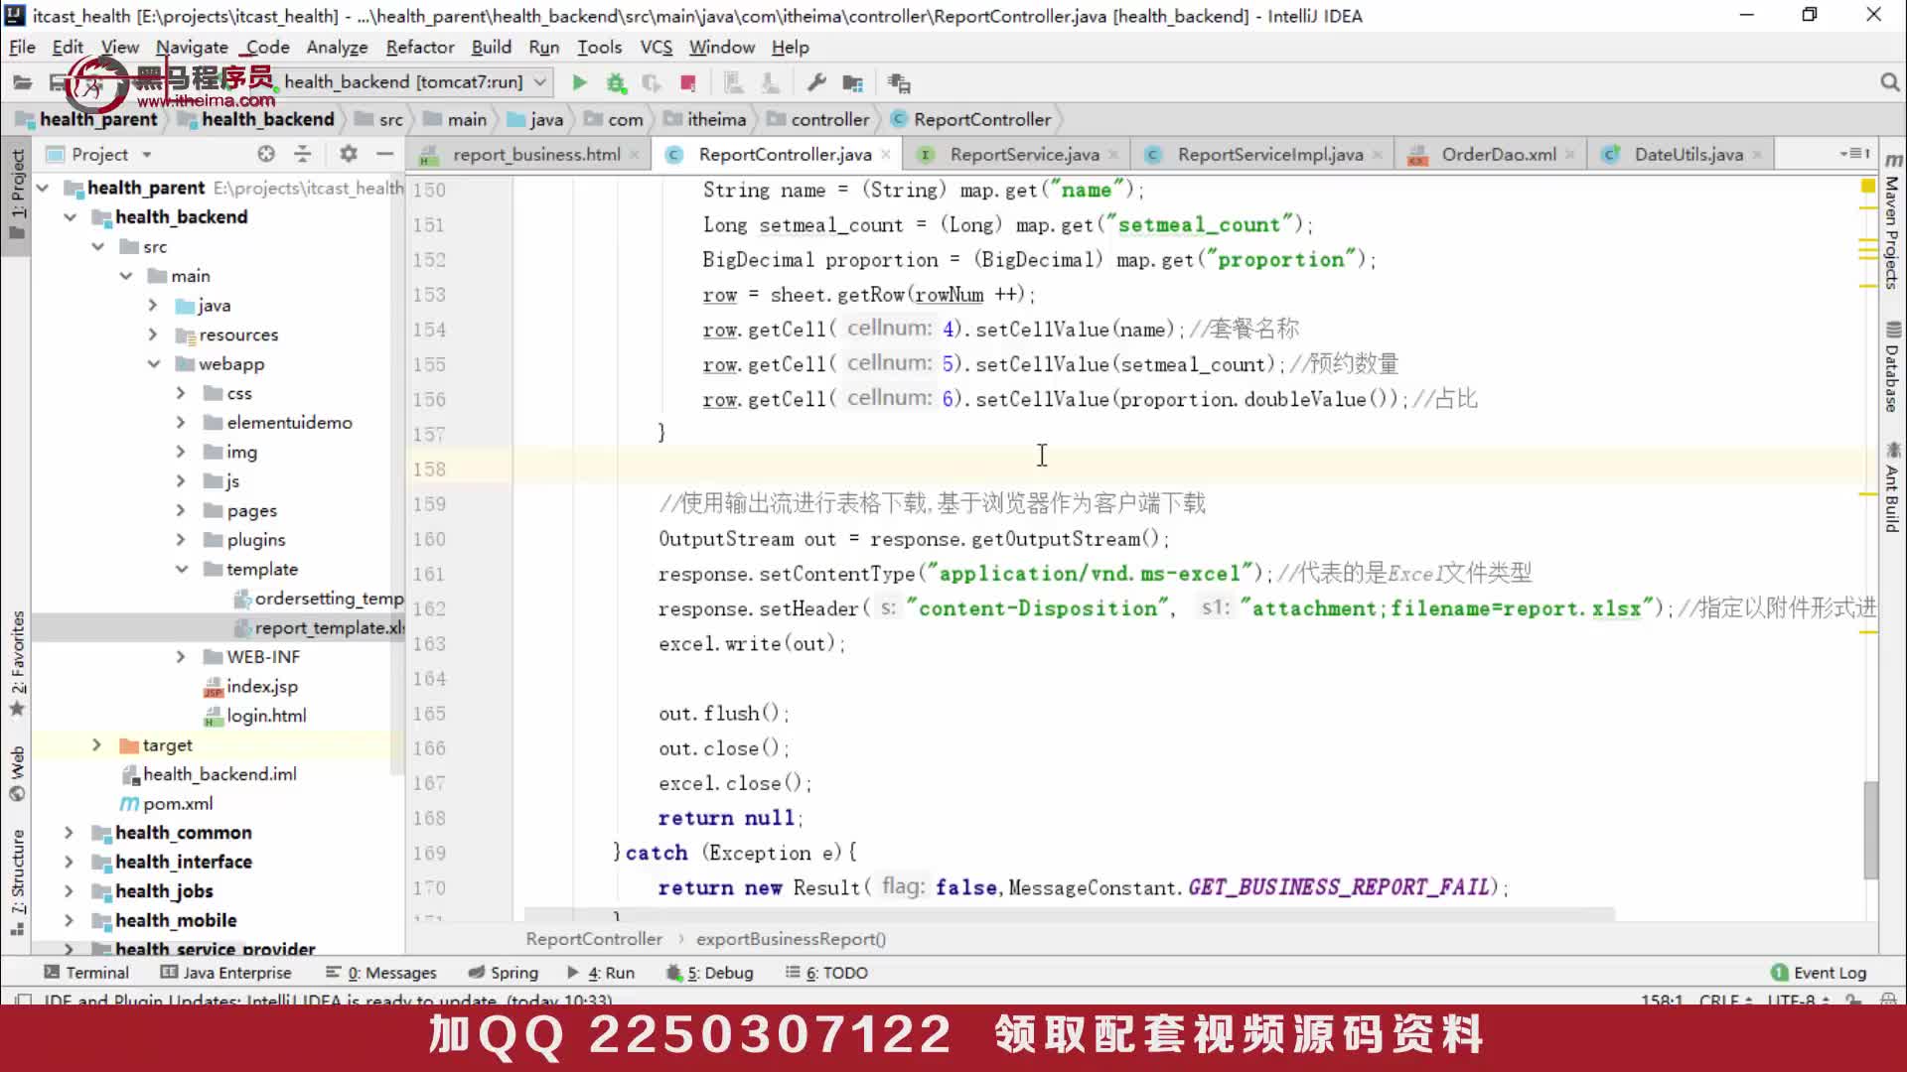1907x1072 pixels.
Task: Collapse all icon in Project panel
Action: (303, 154)
